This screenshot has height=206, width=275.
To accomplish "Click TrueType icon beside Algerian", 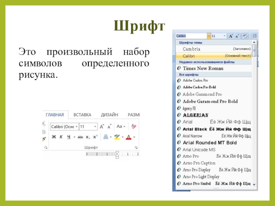I will pos(179,115).
